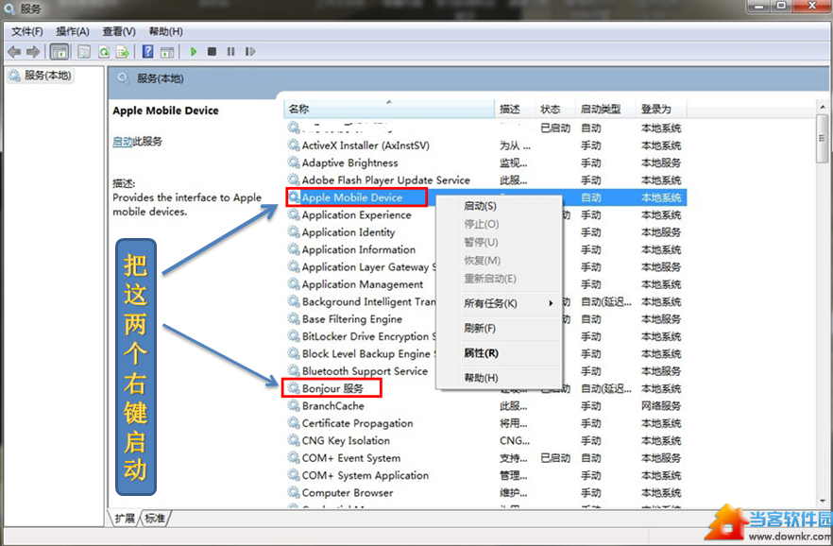This screenshot has width=833, height=546.
Task: Click the services list scrollbar thumb
Action: [823, 139]
